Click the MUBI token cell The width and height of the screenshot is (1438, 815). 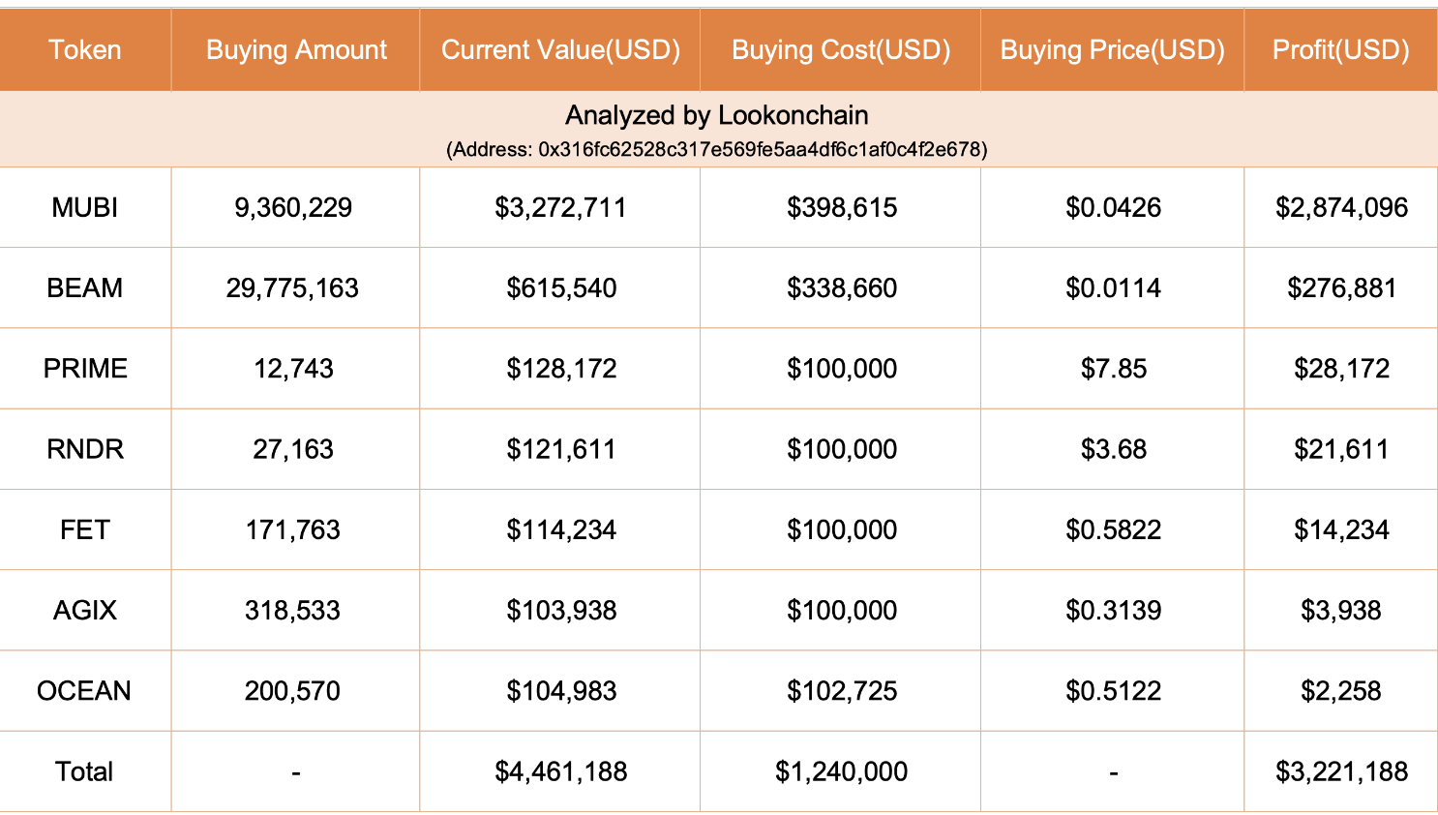tap(85, 207)
